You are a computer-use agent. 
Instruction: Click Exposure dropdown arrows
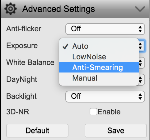click(140, 46)
